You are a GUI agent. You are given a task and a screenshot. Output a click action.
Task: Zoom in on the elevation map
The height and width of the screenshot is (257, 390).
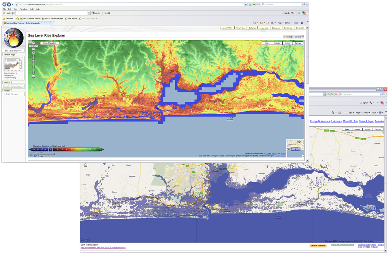34,52
